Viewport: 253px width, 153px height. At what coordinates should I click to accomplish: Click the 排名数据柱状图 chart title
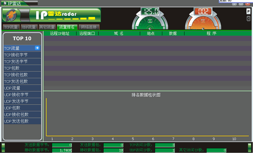[x=146, y=95]
